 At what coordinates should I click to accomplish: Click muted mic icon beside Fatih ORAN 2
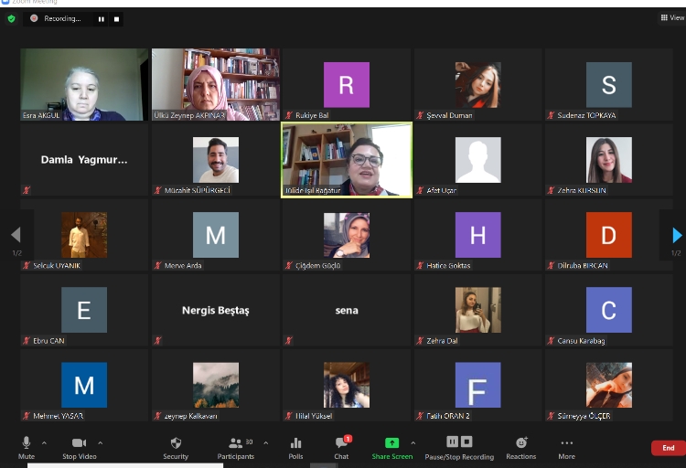coord(420,416)
